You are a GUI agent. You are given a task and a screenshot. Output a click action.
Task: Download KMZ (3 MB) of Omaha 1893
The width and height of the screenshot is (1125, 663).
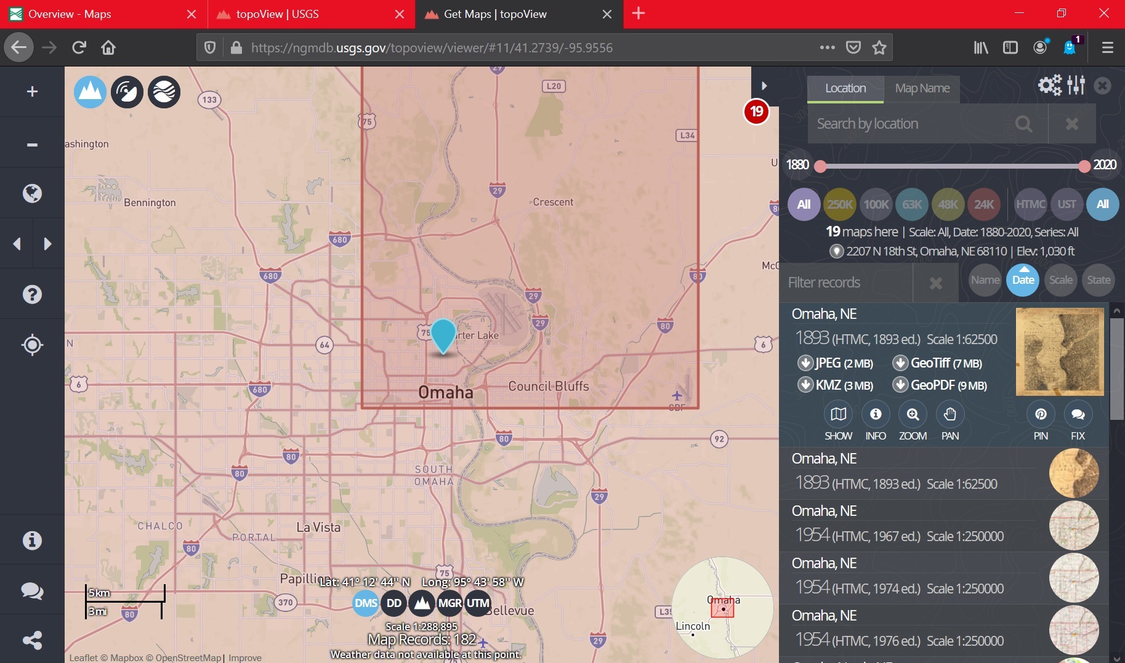pyautogui.click(x=836, y=385)
